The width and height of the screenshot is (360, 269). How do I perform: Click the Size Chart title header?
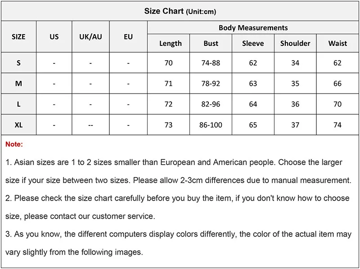coord(180,11)
